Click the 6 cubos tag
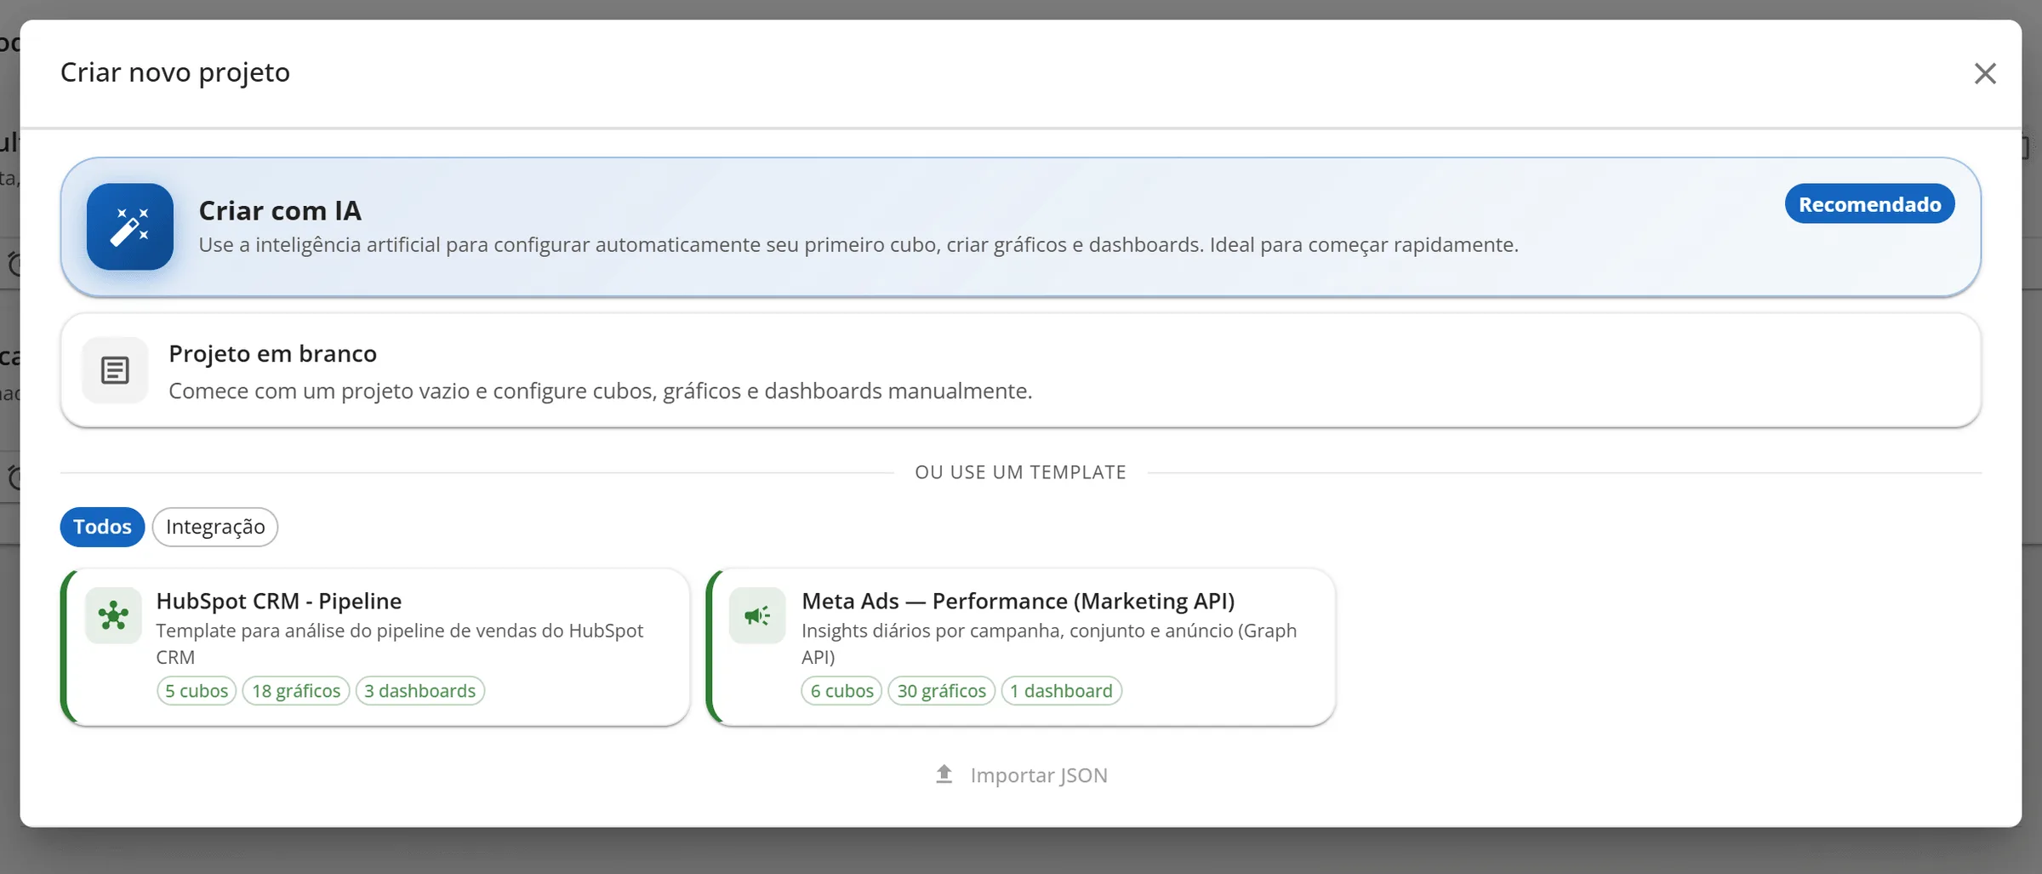 pyautogui.click(x=842, y=691)
